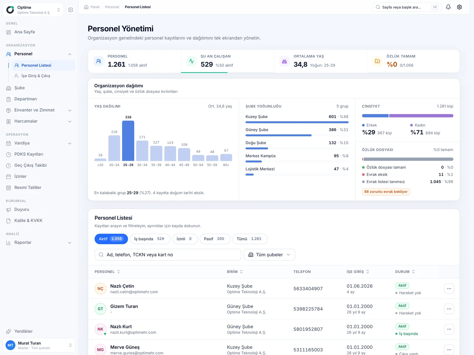This screenshot has height=355, width=474.
Task: Expand the Harcamalar menu
Action: click(70, 121)
